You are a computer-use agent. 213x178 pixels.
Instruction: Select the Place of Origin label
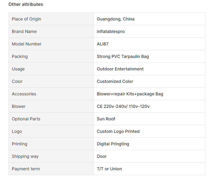(27, 19)
